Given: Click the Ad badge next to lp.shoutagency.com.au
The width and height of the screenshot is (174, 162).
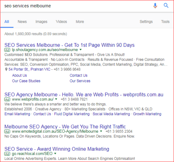Looking at the screenshot, I should pyautogui.click(x=7, y=50).
